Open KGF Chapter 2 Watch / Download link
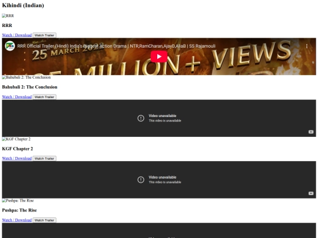Screen dimensions: 318x238 click(x=17, y=158)
